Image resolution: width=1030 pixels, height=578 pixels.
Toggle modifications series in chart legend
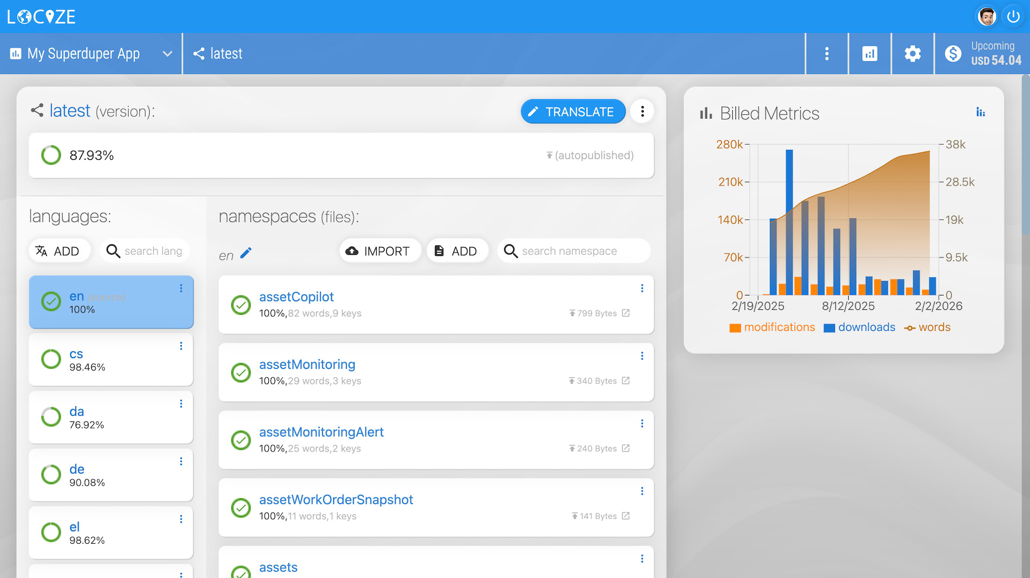(x=772, y=328)
